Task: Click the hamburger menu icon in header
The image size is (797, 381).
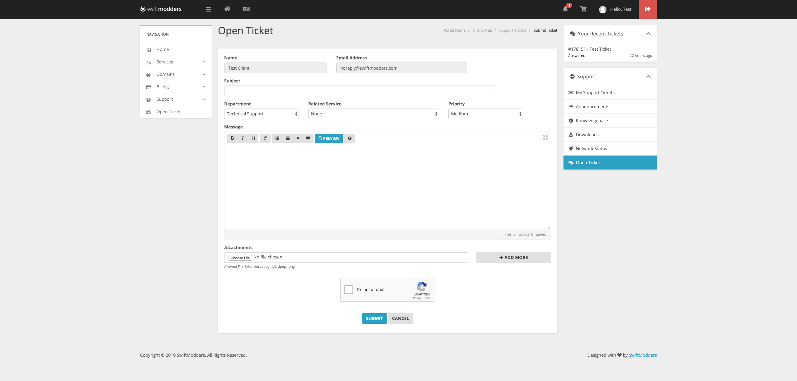Action: (x=209, y=9)
